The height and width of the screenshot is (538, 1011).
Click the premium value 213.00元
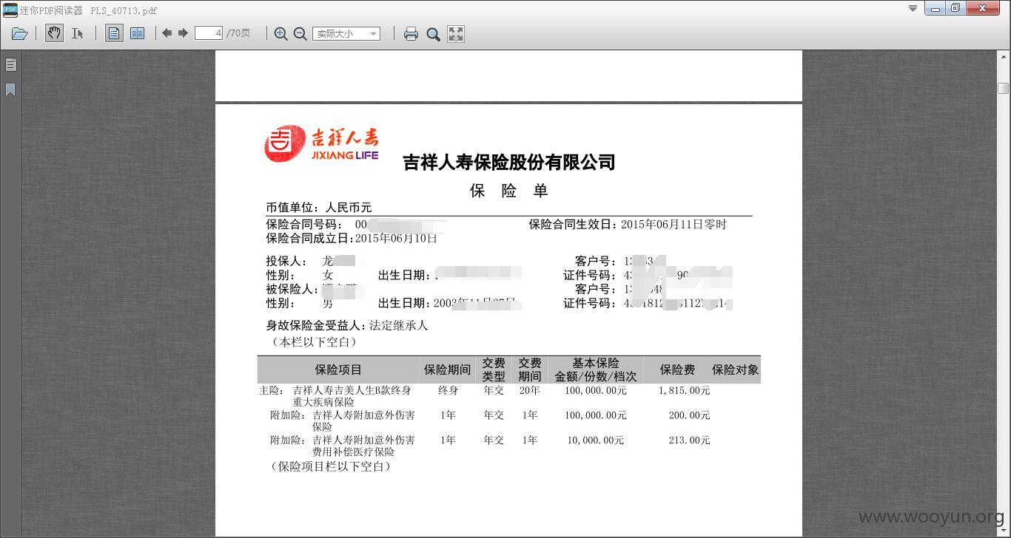[689, 440]
